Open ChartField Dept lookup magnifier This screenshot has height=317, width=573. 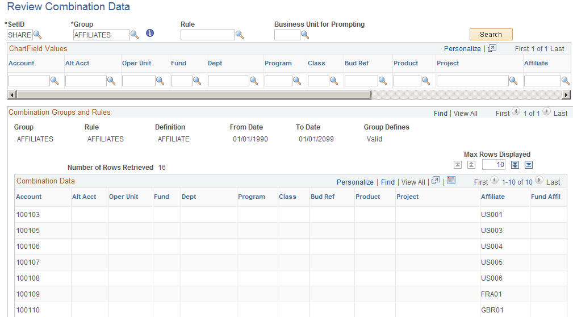point(254,81)
